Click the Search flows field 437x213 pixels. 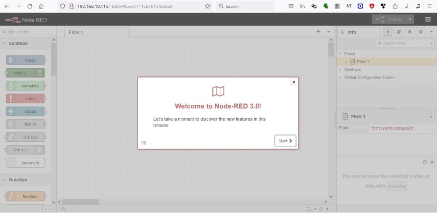click(402, 43)
